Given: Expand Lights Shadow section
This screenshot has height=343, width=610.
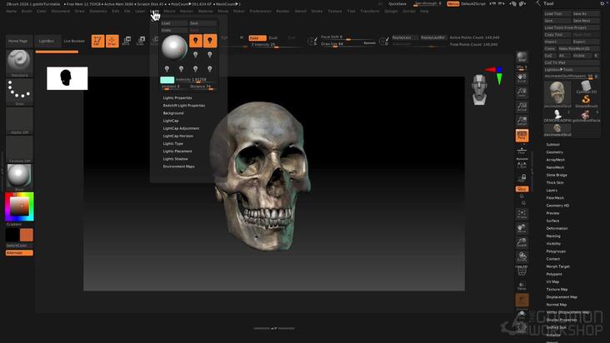Looking at the screenshot, I should tap(176, 159).
